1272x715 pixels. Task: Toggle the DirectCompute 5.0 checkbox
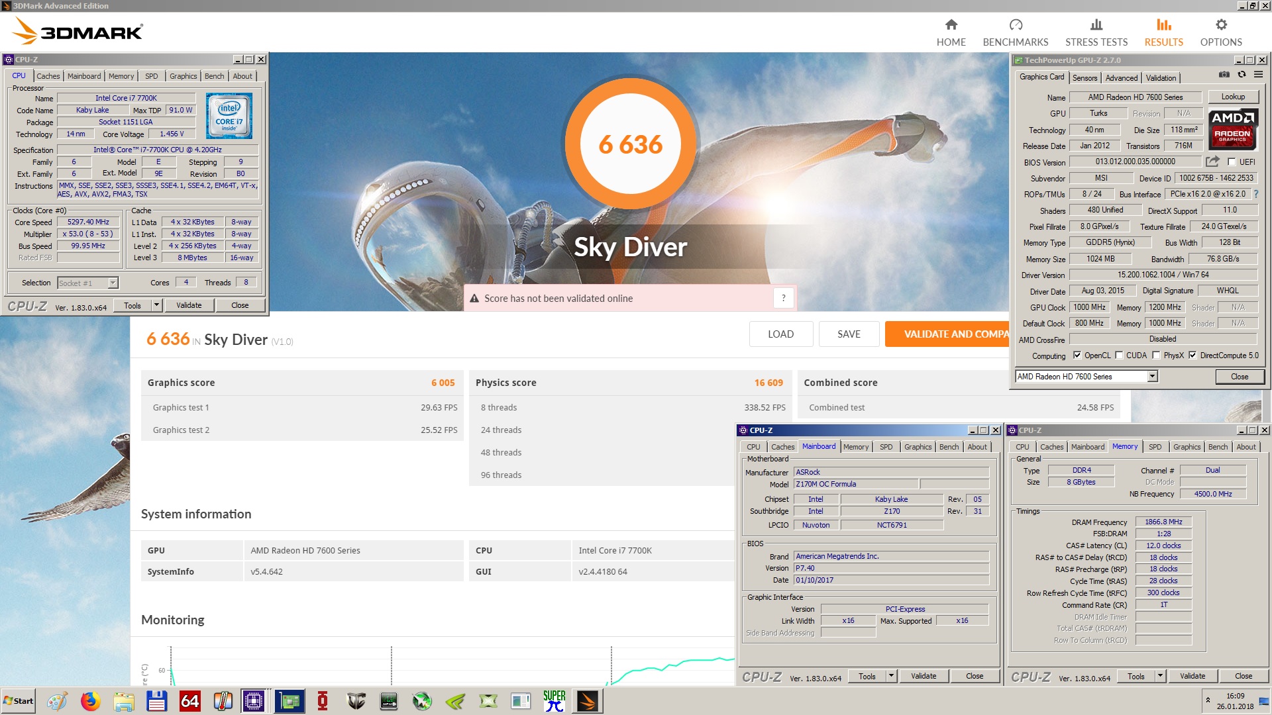coord(1192,356)
